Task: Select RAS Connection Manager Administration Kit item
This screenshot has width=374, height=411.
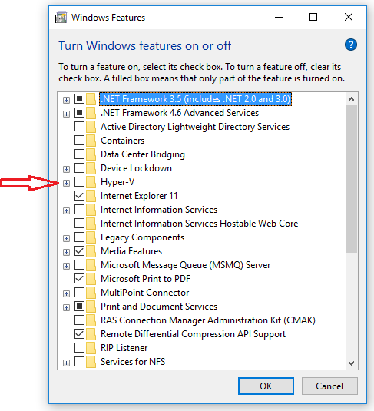Action: (x=208, y=320)
